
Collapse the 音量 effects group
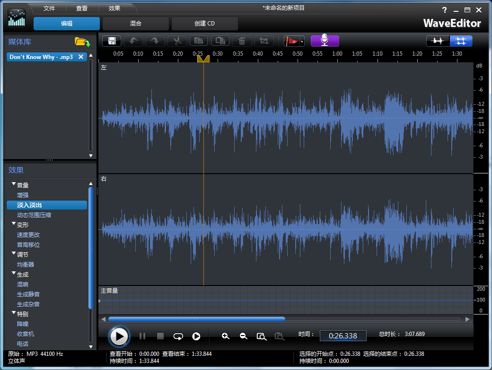(13, 185)
